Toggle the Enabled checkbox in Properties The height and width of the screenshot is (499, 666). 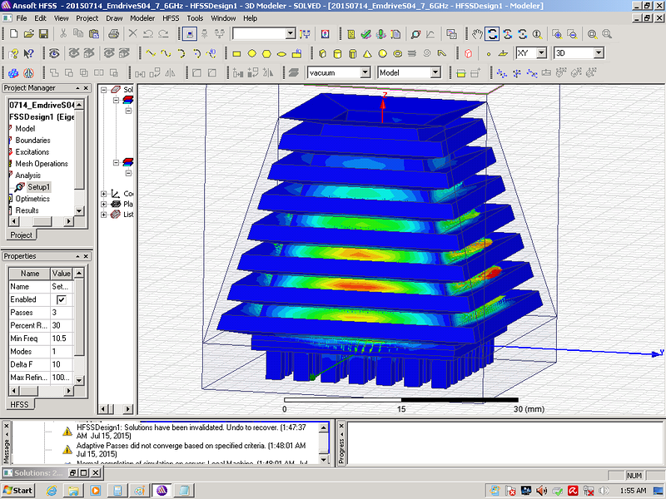click(x=61, y=299)
